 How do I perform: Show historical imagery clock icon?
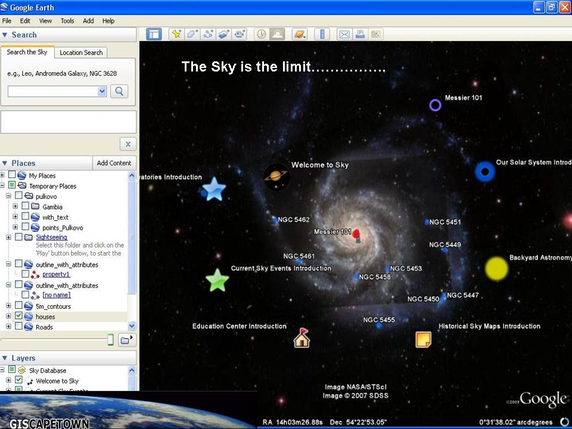pyautogui.click(x=261, y=35)
